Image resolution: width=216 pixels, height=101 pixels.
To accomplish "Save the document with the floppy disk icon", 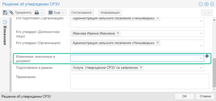I will [5, 13].
